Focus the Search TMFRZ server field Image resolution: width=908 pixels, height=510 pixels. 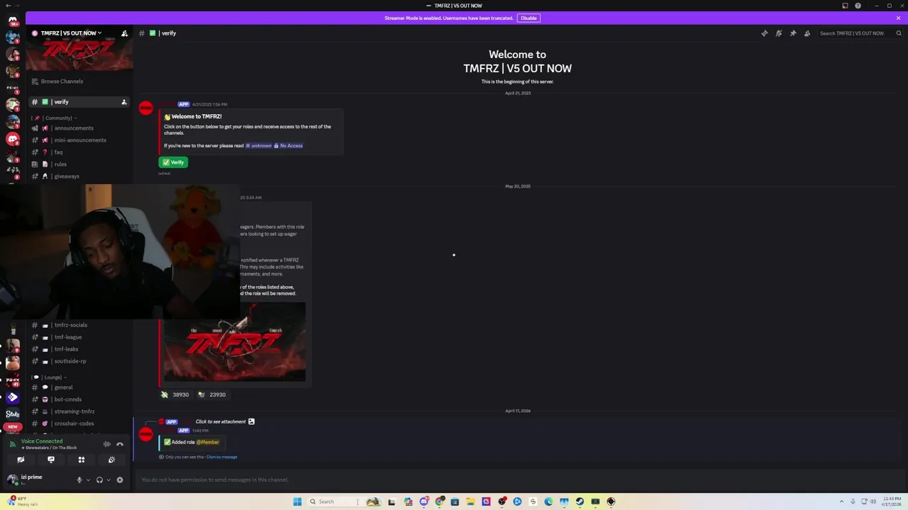click(x=860, y=33)
